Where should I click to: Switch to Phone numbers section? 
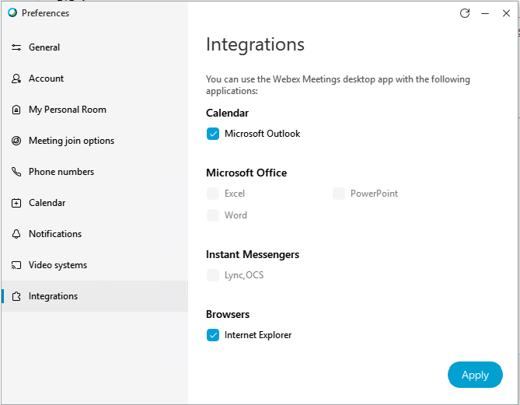(95, 172)
